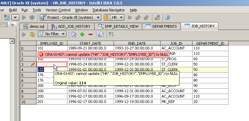
Task: Click the commit down-arrow icon in main toolbar
Action: [x=138, y=17]
